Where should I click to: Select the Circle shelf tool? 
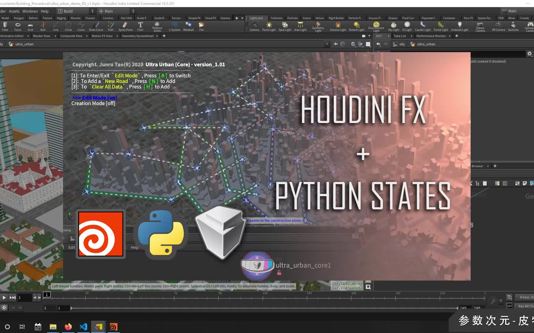(x=68, y=27)
